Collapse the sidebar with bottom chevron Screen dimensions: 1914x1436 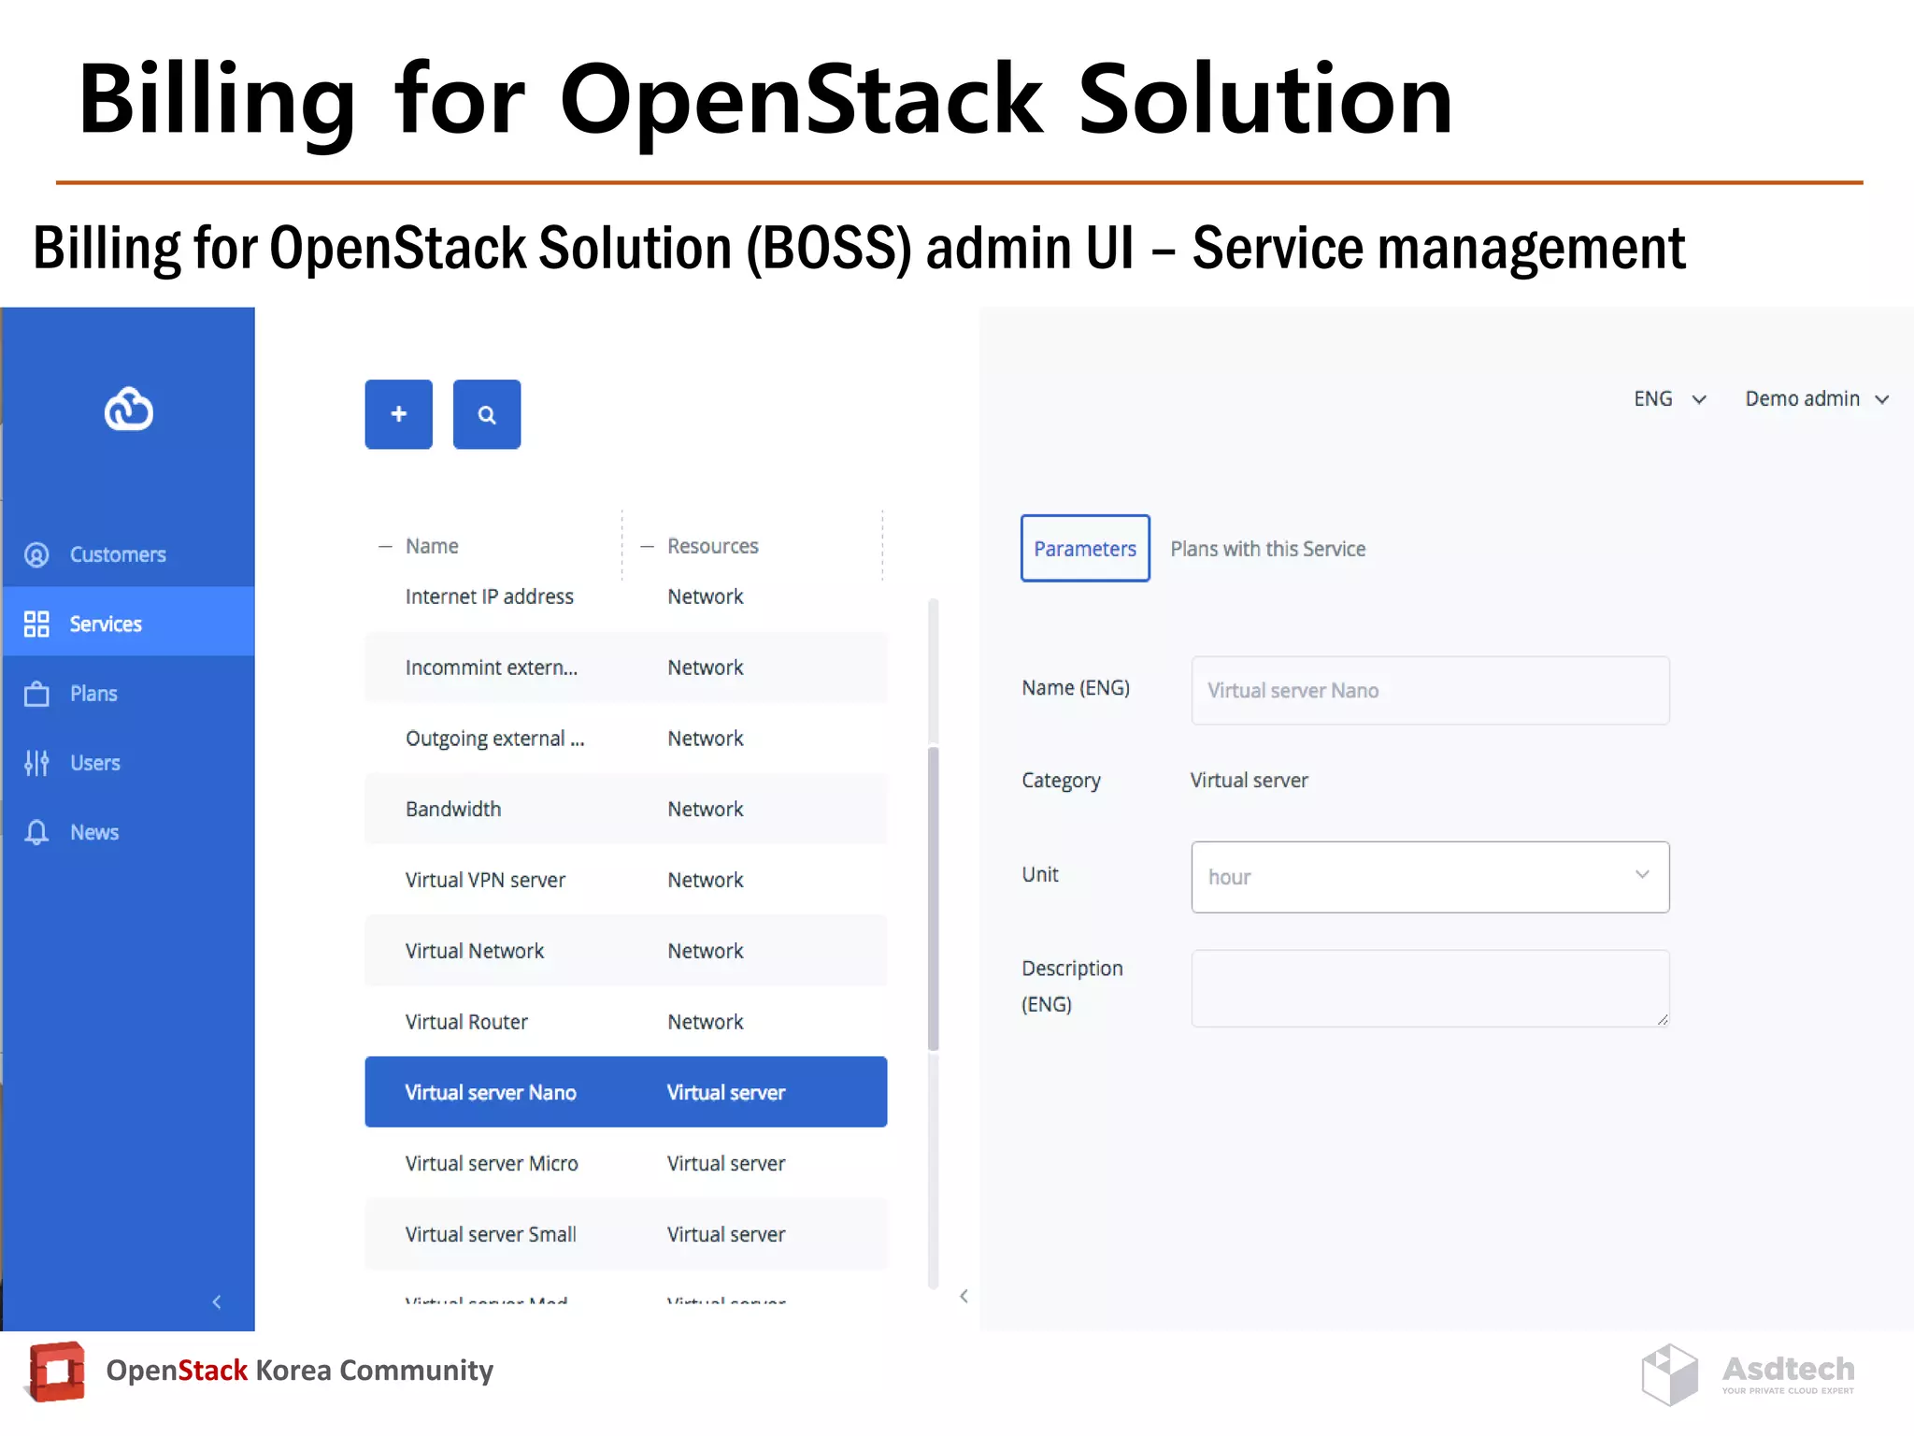pos(217,1301)
